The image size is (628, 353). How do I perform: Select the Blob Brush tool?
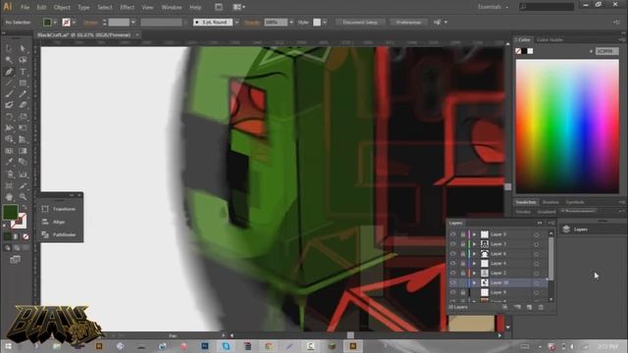click(x=9, y=105)
